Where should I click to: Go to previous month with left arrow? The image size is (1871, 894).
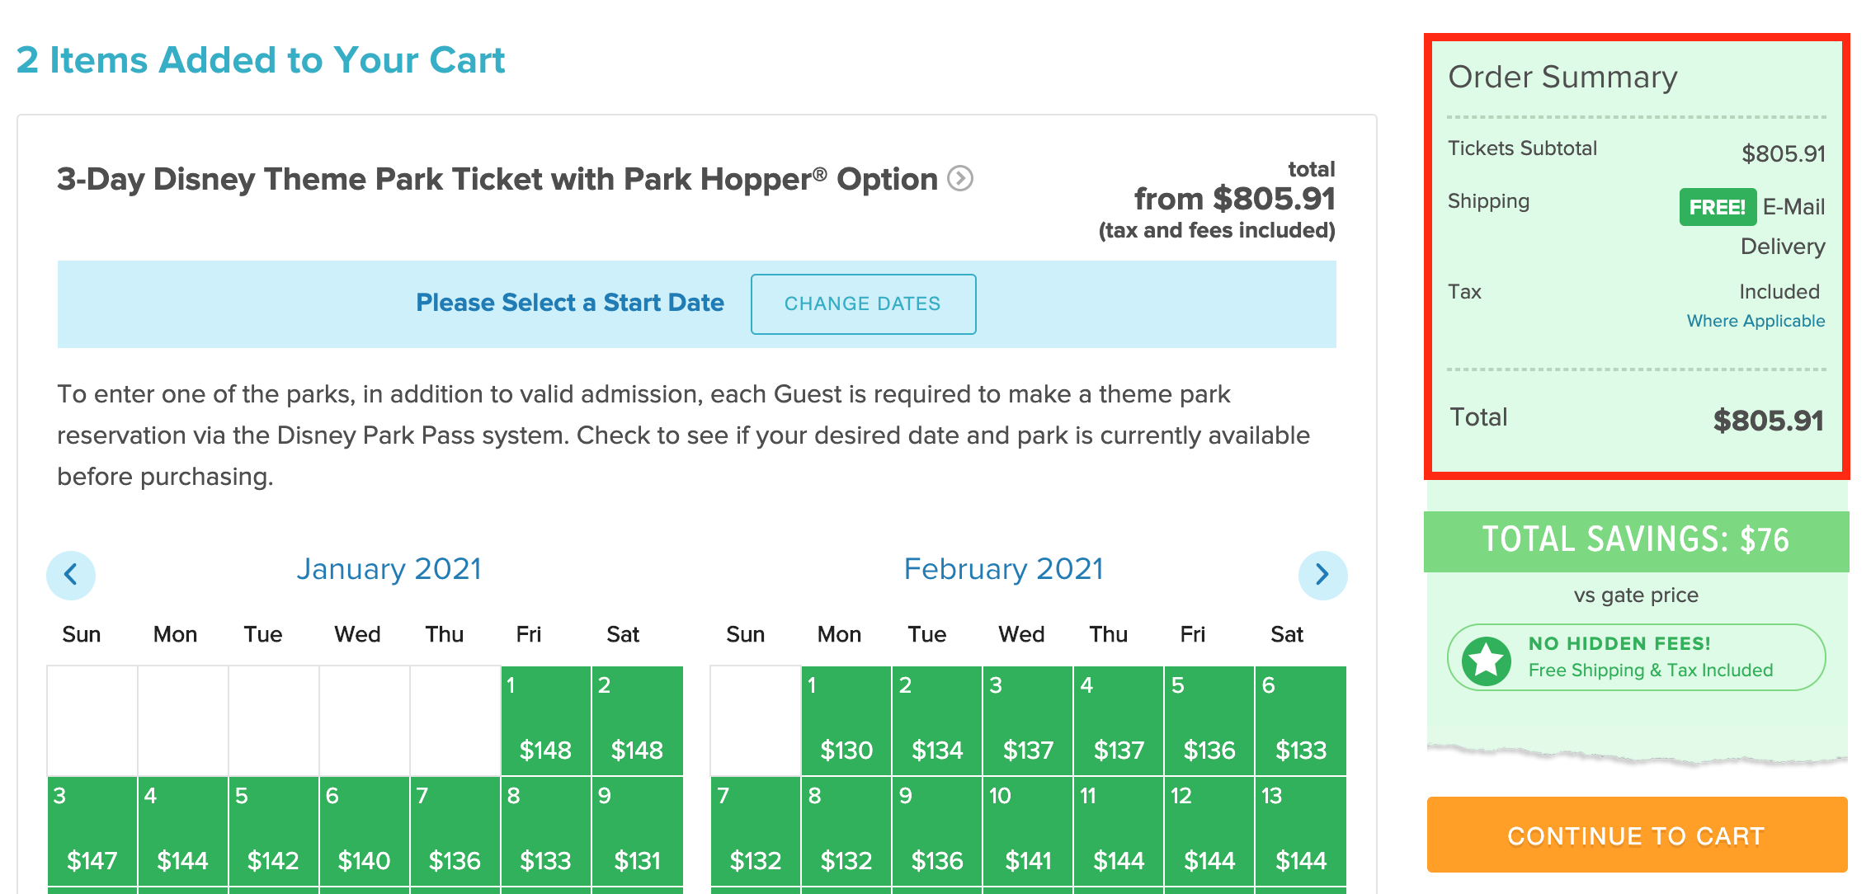(x=71, y=575)
